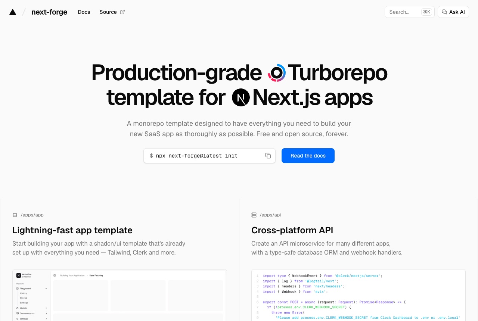Screen dimensions: 478x321
Task: Open the Ask AI assistant
Action: (453, 12)
